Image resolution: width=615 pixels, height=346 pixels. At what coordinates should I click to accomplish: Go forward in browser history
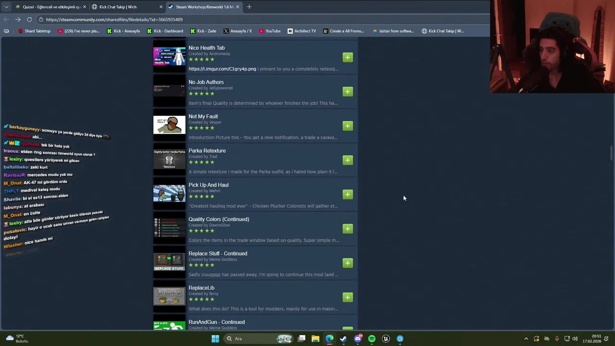[18, 19]
